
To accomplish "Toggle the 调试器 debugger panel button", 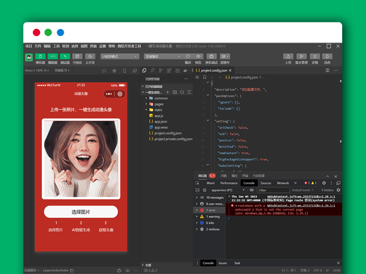I will (x=65, y=57).
